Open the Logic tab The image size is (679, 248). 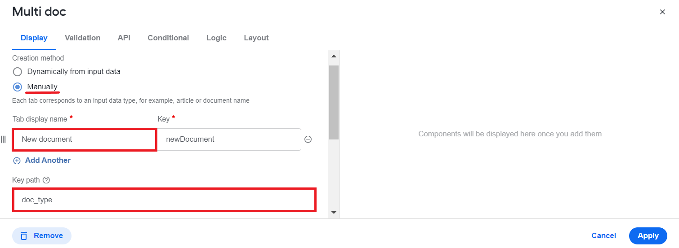[x=216, y=38]
